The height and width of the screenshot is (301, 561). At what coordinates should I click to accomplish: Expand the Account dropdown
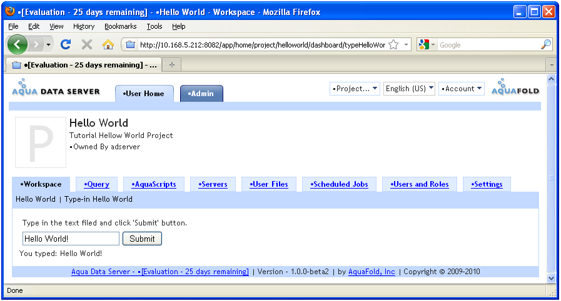[461, 89]
